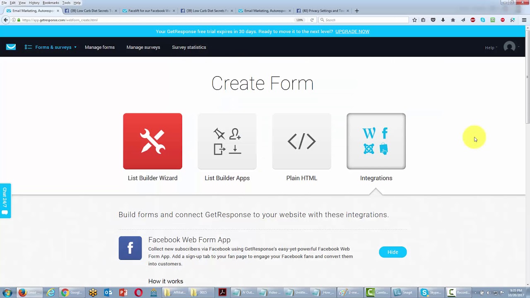Switch to Internet Explorer on taskbar

coord(51,293)
